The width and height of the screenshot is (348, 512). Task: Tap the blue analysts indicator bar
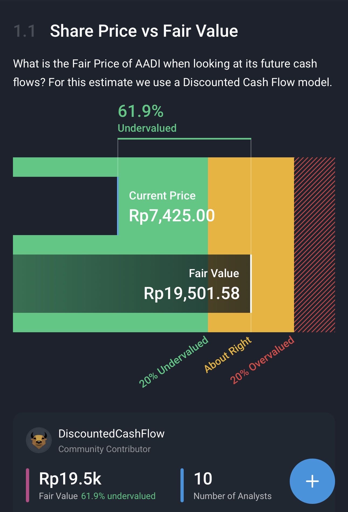pos(182,485)
